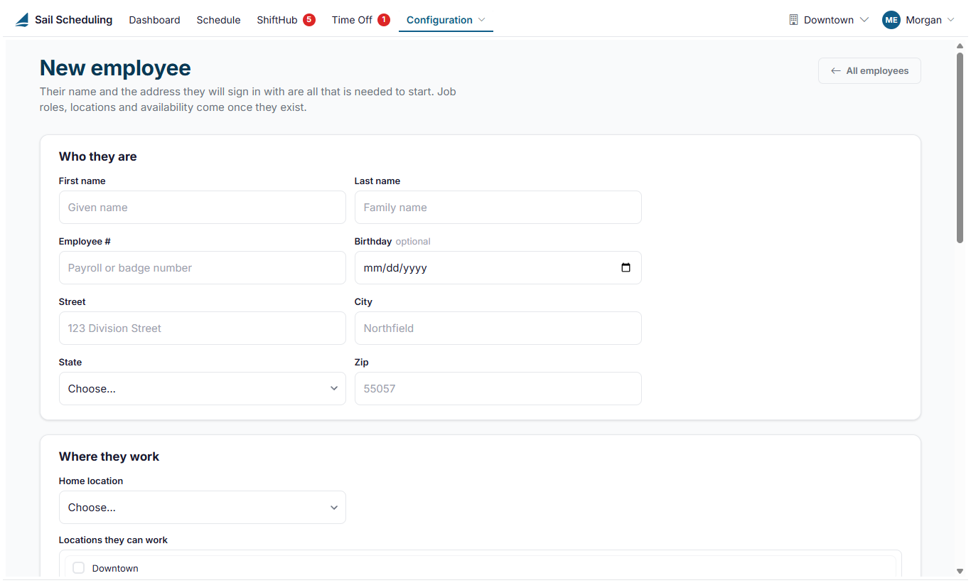The width and height of the screenshot is (971, 583).
Task: Click the Employee # field
Action: [x=203, y=268]
